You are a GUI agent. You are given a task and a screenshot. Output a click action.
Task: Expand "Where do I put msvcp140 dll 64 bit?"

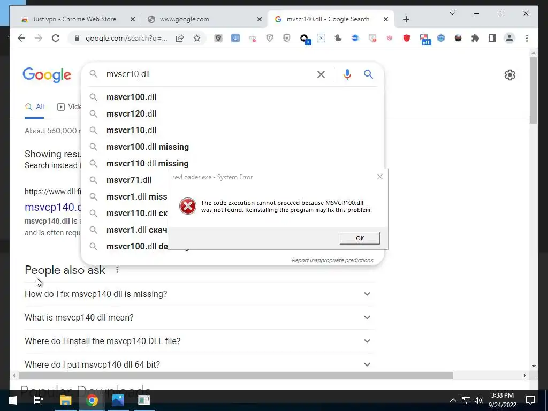pyautogui.click(x=199, y=364)
